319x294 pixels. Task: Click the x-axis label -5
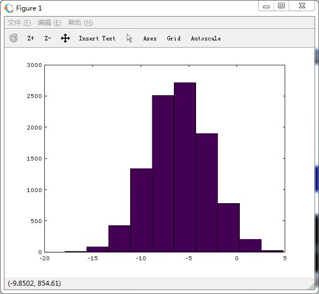tap(189, 258)
